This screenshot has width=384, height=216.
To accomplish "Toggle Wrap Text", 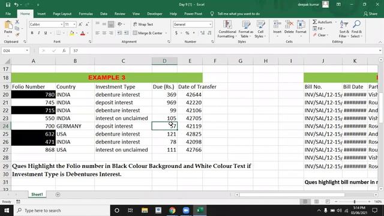I will click(x=143, y=24).
